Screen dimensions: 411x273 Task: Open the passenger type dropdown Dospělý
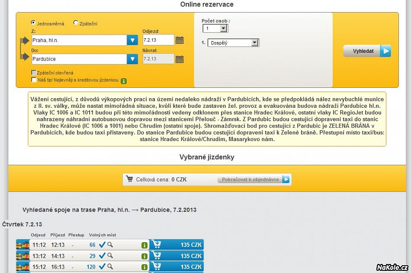coord(233,43)
